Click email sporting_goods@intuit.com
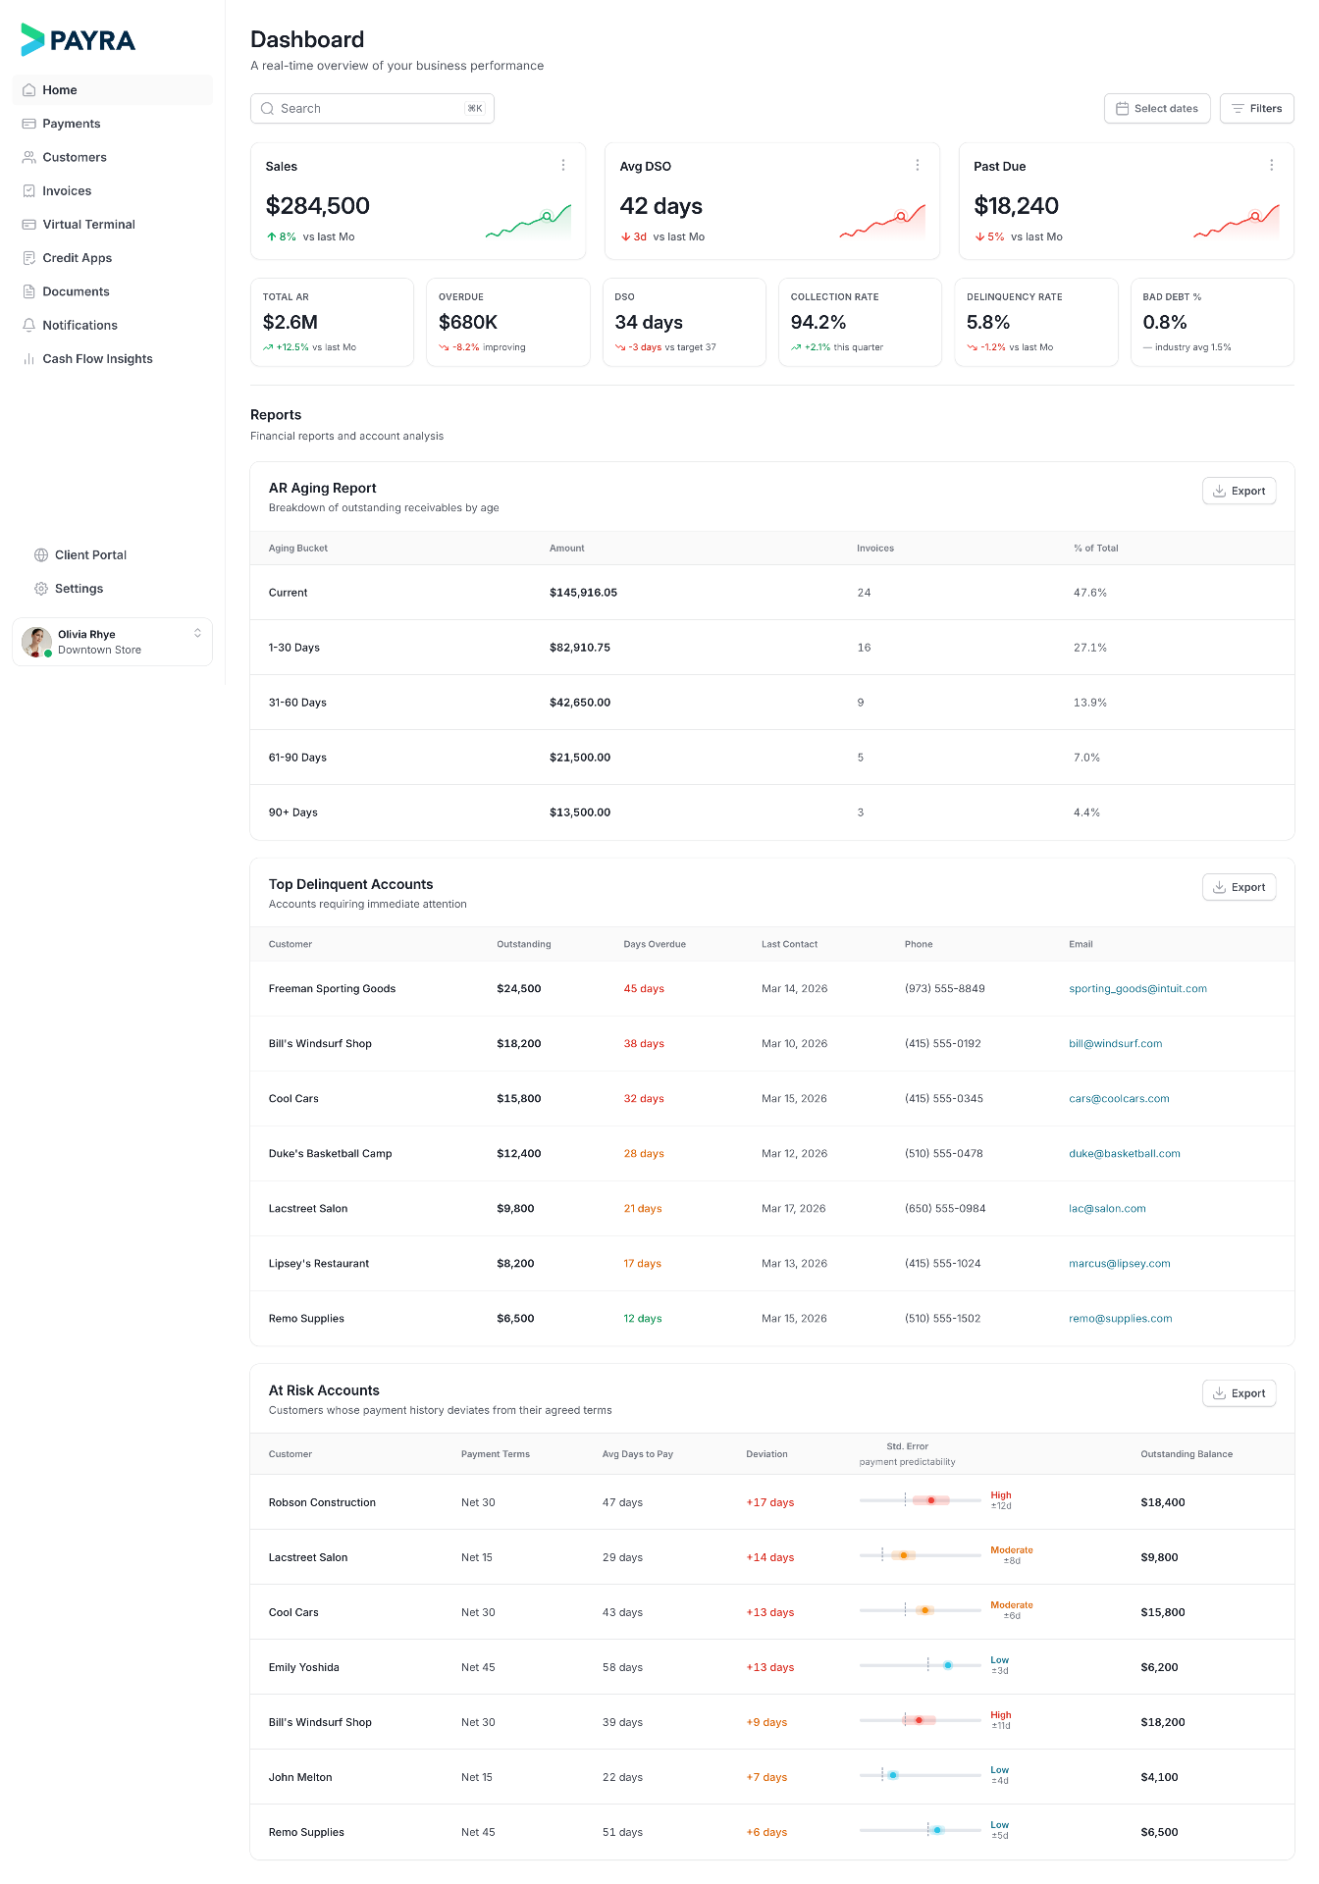1319x1884 pixels. click(x=1138, y=989)
